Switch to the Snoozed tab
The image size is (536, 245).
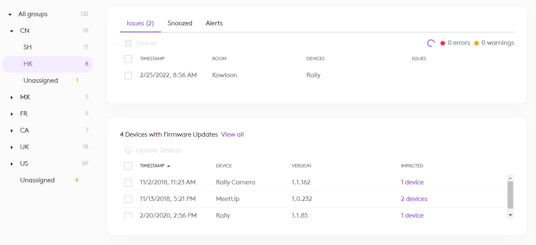pyautogui.click(x=180, y=23)
